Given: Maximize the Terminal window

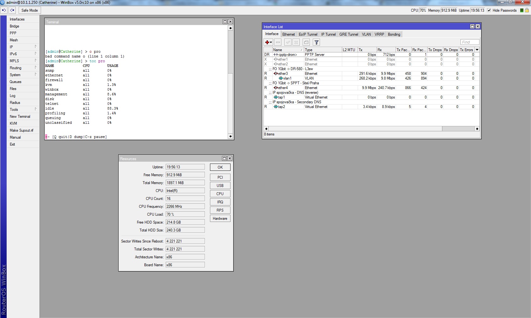Looking at the screenshot, I should click(x=225, y=22).
